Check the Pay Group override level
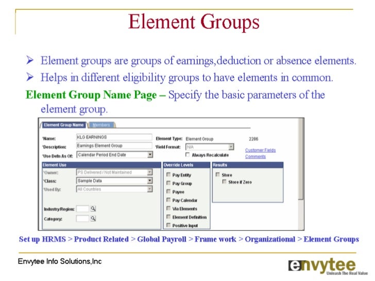The height and width of the screenshot is (281, 375). (168, 183)
